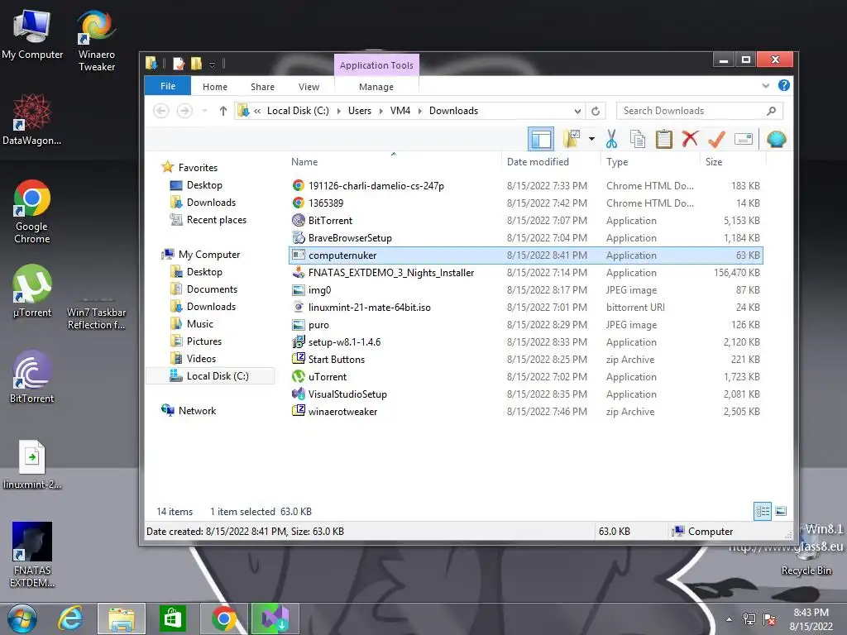Screen dimensions: 847x635
Task: Go up one folder level arrow
Action: point(223,111)
